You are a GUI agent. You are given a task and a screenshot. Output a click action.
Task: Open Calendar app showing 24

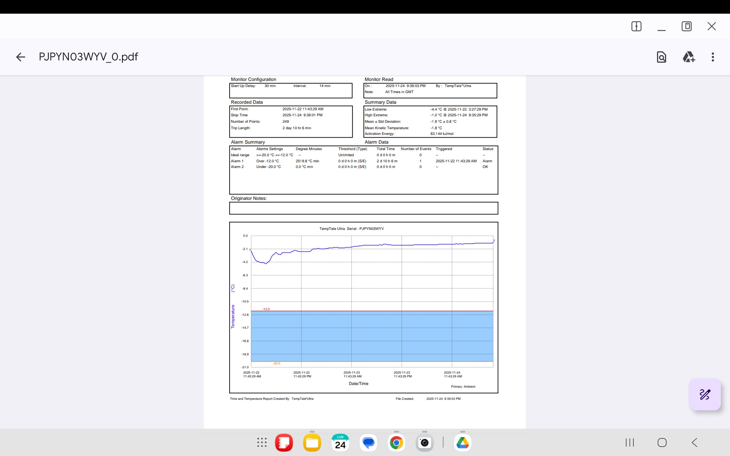[340, 443]
